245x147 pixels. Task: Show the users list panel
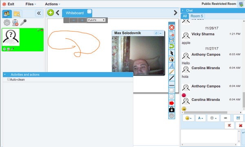pyautogui.click(x=7, y=14)
